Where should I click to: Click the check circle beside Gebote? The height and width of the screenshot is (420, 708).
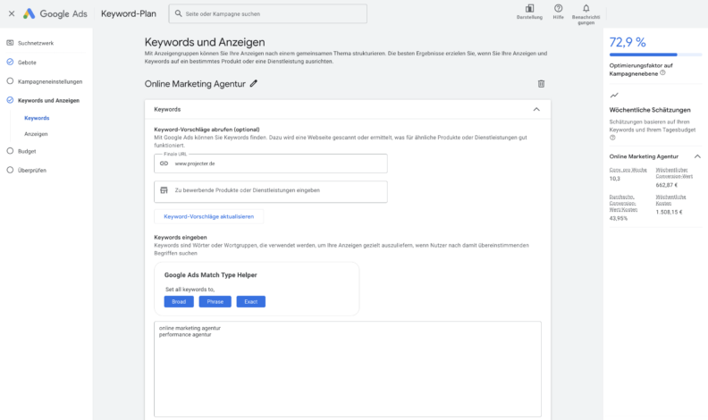point(10,62)
